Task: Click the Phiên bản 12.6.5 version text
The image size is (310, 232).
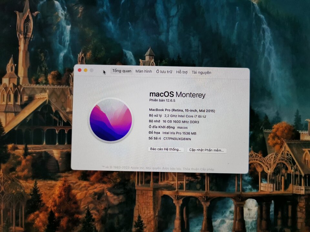Action: pyautogui.click(x=162, y=101)
